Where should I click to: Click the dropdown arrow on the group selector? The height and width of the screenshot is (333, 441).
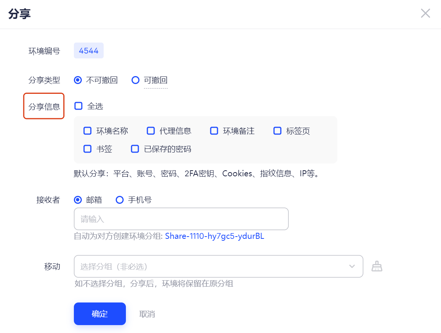[352, 266]
